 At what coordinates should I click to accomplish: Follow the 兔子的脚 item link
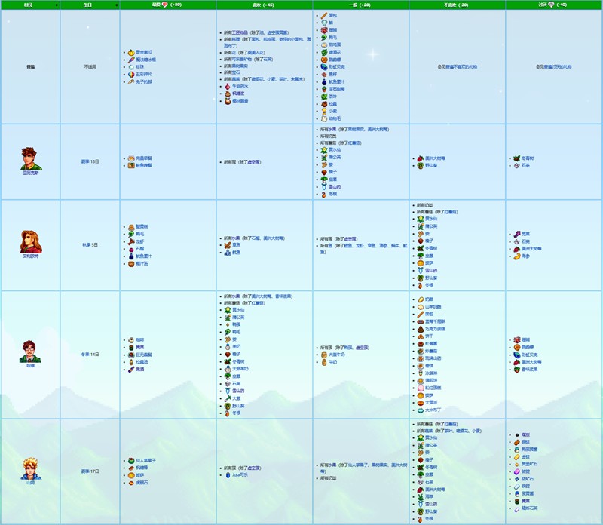[145, 81]
